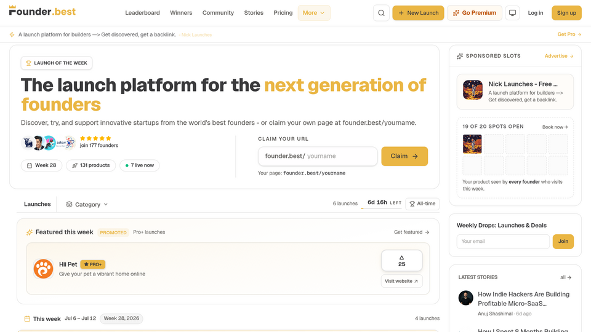Click Visit website for Hii Pet
591x332 pixels.
(x=401, y=281)
